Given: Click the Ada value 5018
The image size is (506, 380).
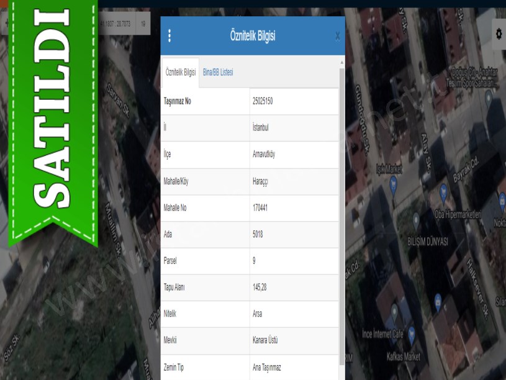Looking at the screenshot, I should coord(258,235).
